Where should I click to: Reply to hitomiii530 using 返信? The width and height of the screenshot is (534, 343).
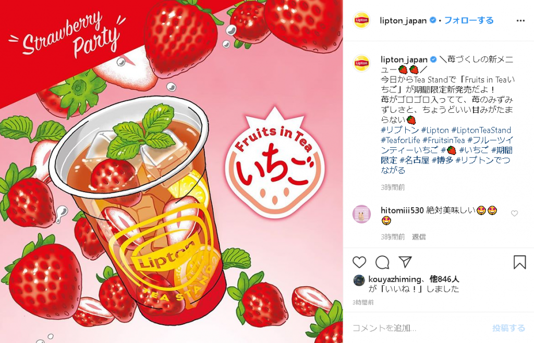(419, 236)
